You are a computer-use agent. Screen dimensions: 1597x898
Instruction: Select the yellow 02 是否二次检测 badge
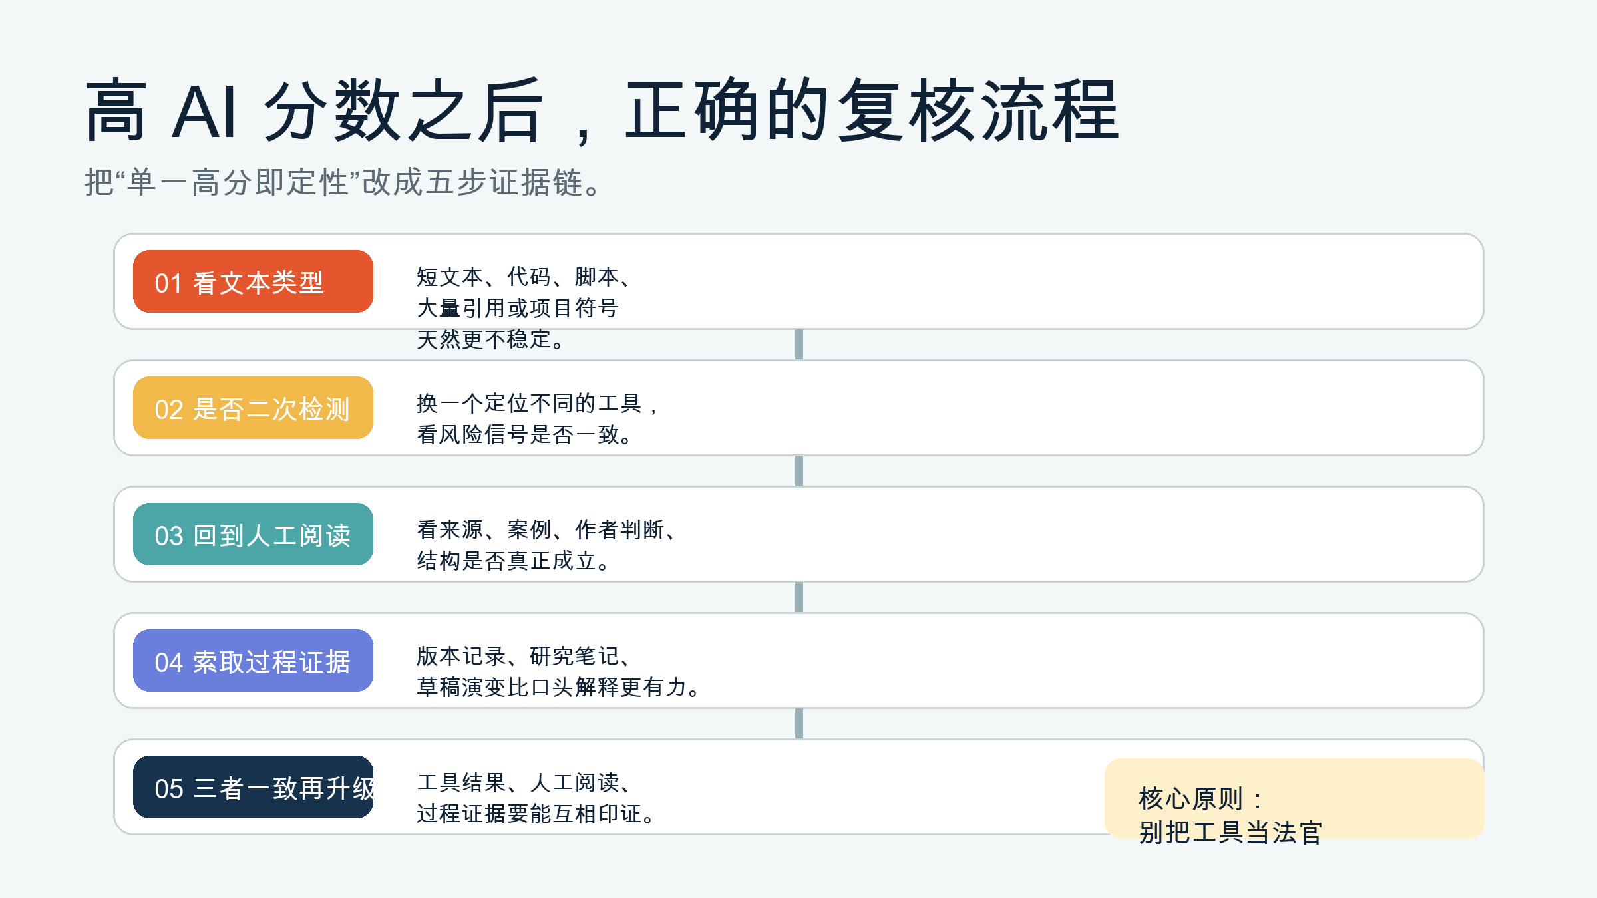253,408
